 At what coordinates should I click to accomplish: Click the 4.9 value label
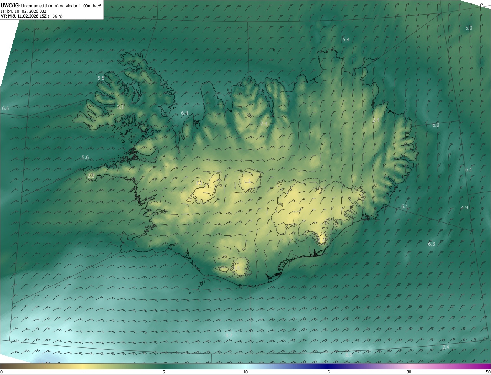465,208
